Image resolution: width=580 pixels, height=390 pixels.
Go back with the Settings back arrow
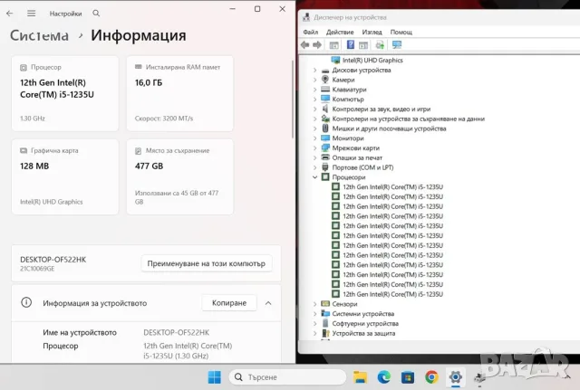coord(10,14)
